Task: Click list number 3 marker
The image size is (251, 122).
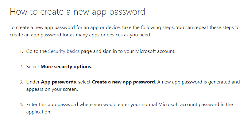Action: (x=21, y=82)
